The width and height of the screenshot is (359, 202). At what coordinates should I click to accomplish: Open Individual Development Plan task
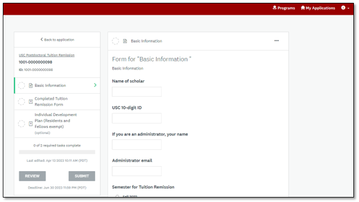coord(57,123)
